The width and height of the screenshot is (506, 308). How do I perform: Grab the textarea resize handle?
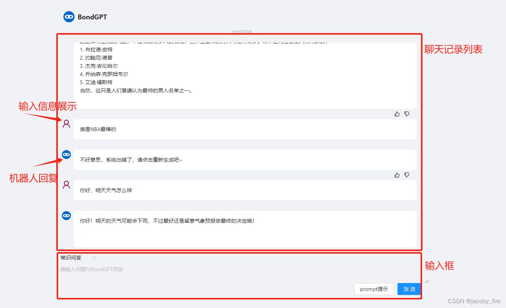(427, 281)
